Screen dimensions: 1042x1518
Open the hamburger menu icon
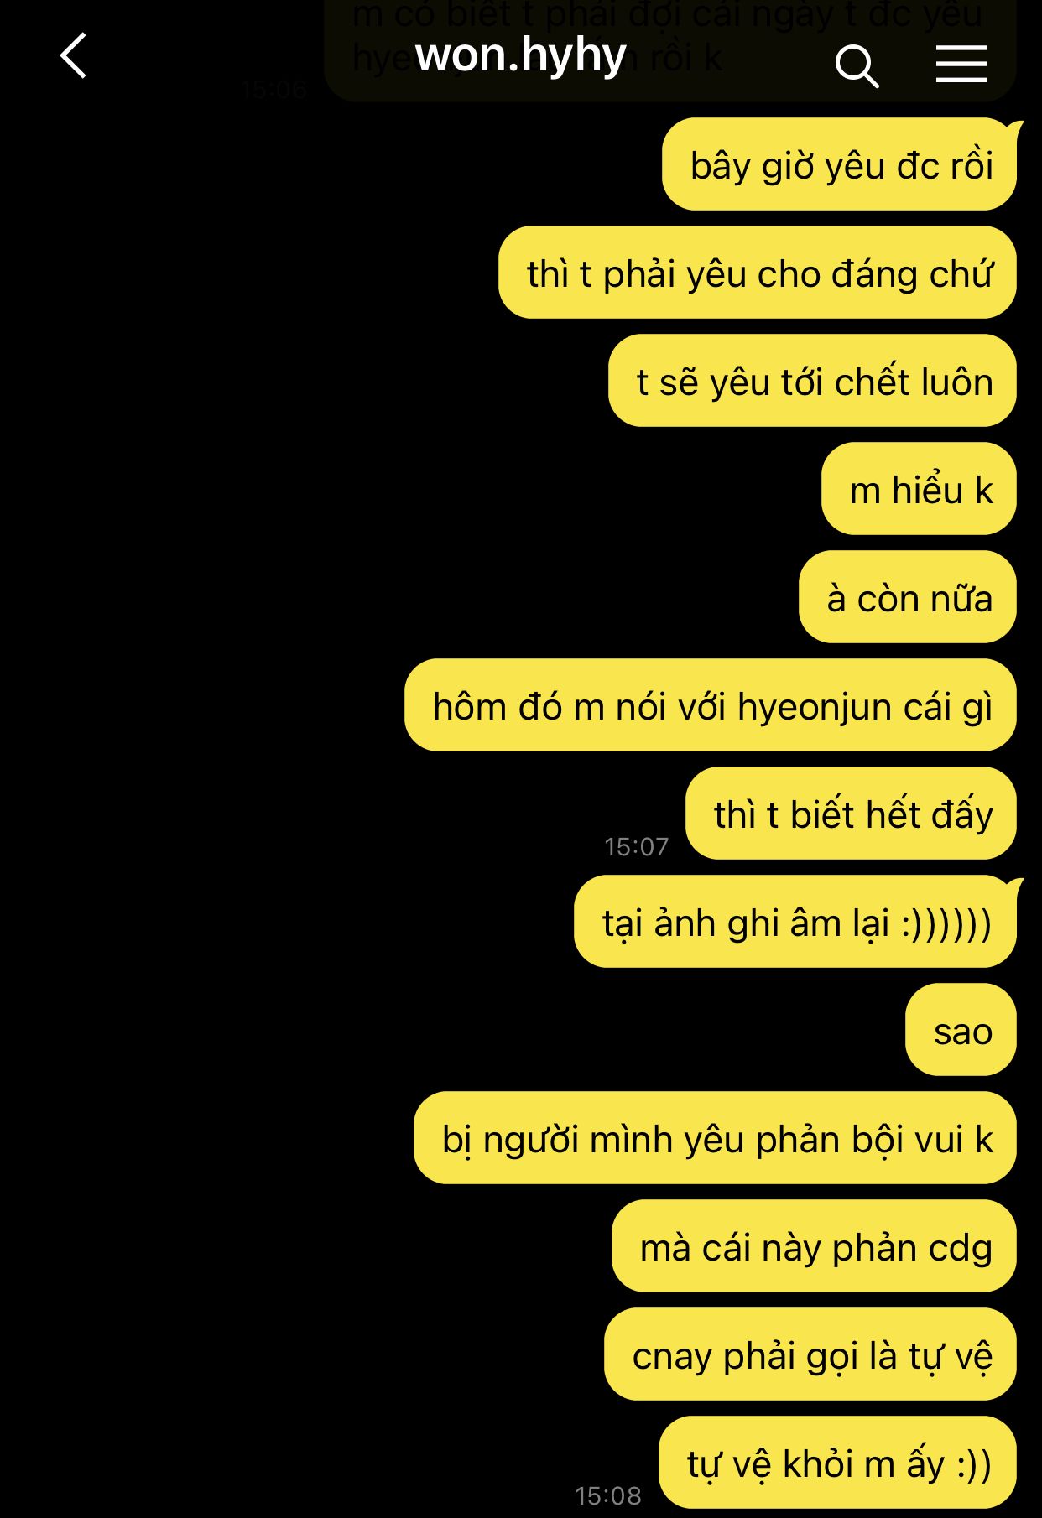click(x=961, y=65)
